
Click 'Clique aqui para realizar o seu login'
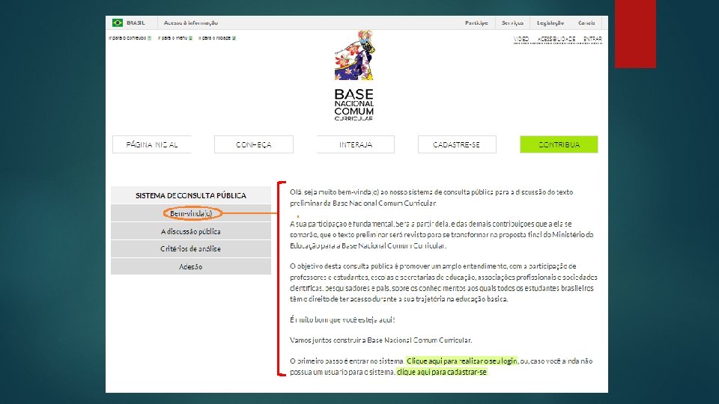pos(462,361)
